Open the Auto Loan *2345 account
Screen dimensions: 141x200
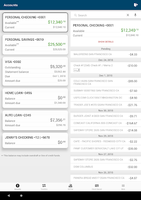pos(35,120)
